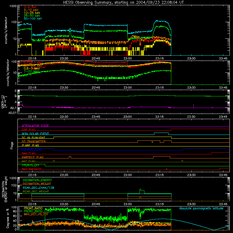Click the MAX_DET_VS_TOT legend label
Image resolution: width=233 pixels, height=233 pixels.
click(x=36, y=214)
